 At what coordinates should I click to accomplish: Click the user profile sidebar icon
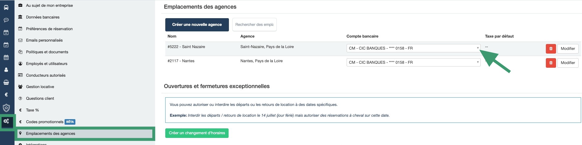coord(6,70)
